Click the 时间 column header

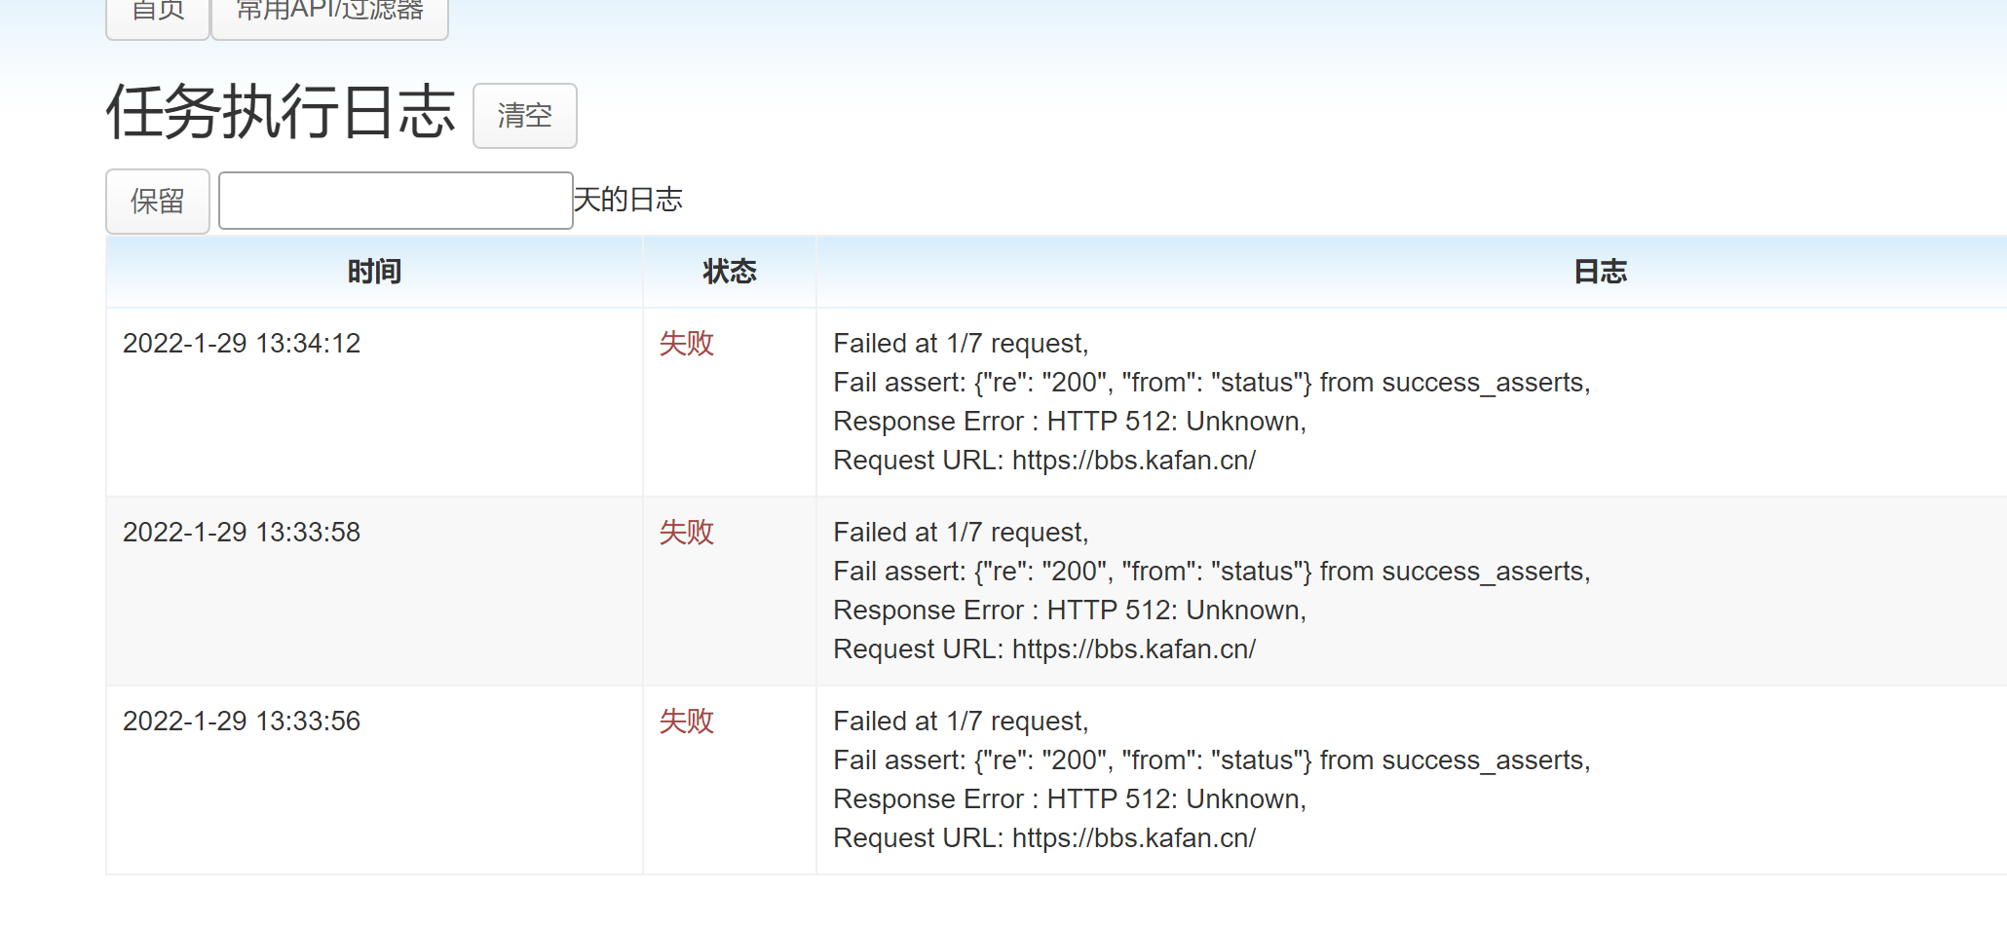click(374, 272)
